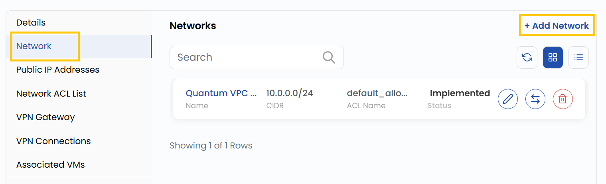Open Associated VMs tab
Image resolution: width=606 pixels, height=184 pixels.
(x=51, y=165)
